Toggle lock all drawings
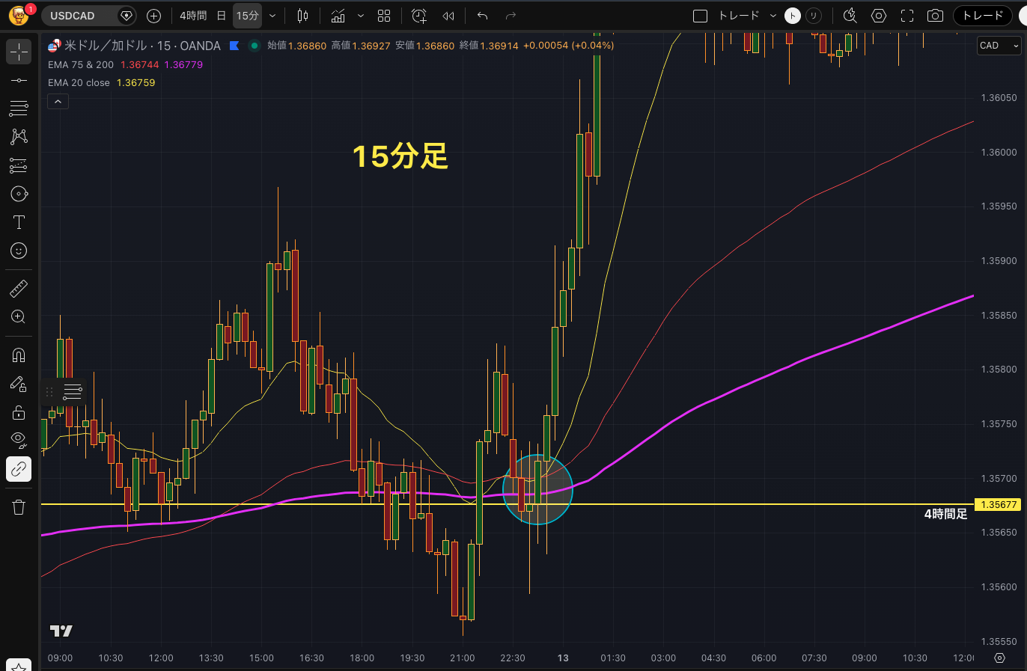The width and height of the screenshot is (1027, 671). [x=19, y=412]
